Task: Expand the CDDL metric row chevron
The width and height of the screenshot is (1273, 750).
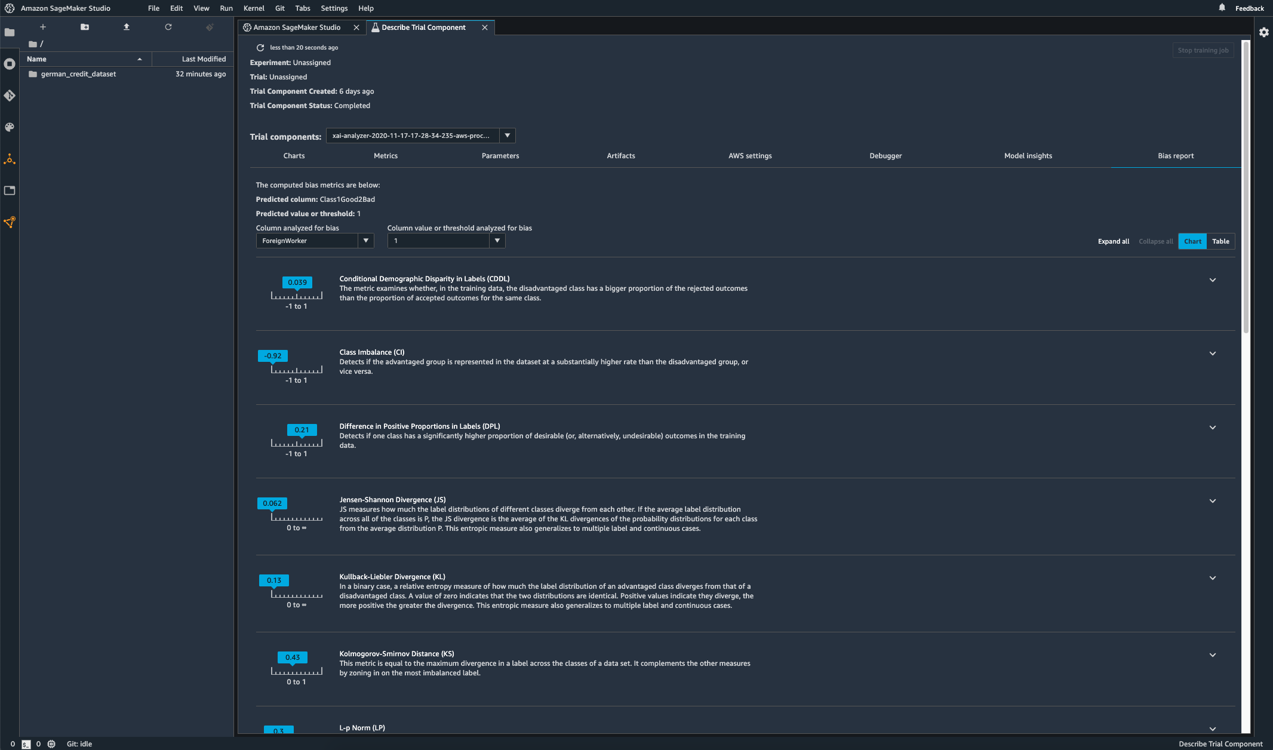Action: point(1213,279)
